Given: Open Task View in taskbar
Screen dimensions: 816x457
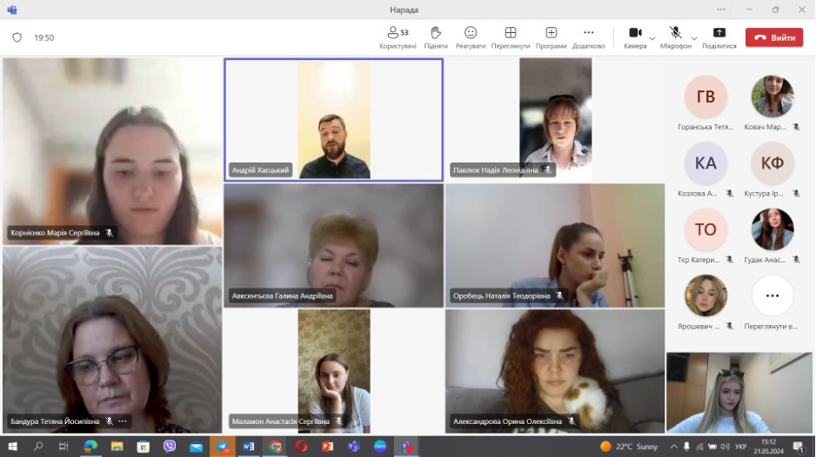Looking at the screenshot, I should coord(64,447).
